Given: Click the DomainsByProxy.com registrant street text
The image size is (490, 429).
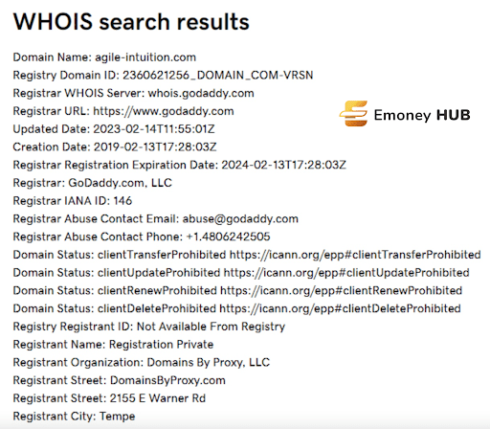Looking at the screenshot, I should (167, 380).
